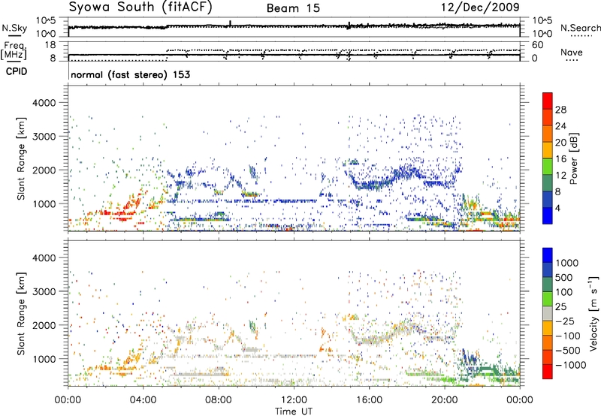The height and width of the screenshot is (416, 601).
Task: Click the "-100" label on Velocity scale
Action: point(567,336)
